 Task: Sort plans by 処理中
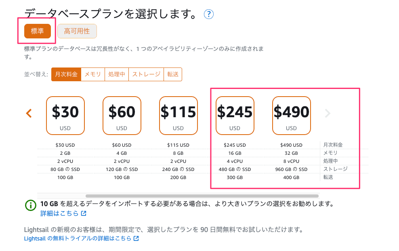tap(117, 74)
